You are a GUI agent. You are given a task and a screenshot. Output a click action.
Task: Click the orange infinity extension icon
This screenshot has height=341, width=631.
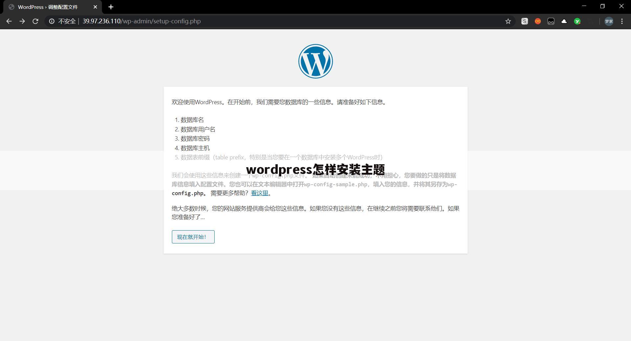538,21
